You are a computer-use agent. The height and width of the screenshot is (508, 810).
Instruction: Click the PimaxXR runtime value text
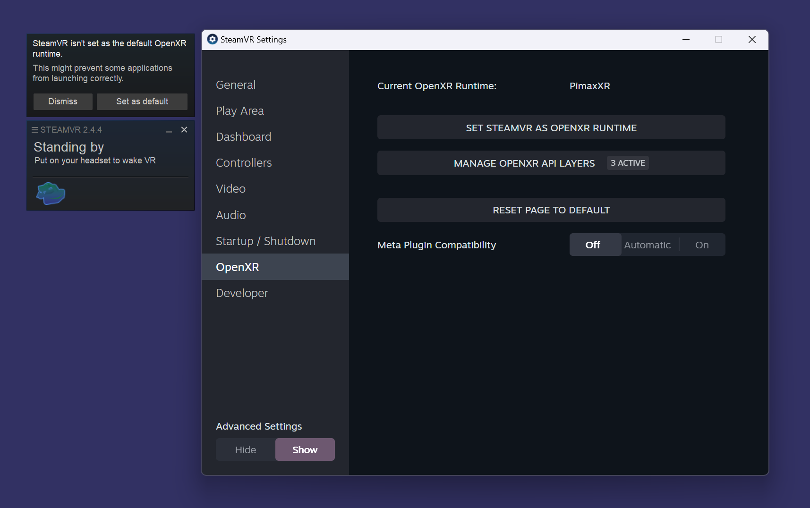590,86
